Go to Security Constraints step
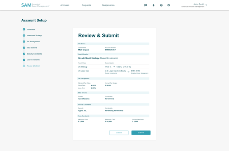Screen dimensions: 229x151 click(x=34, y=54)
